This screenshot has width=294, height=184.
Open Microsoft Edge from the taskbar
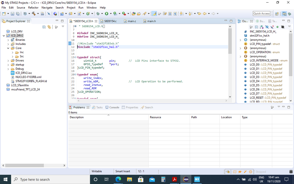[118, 179]
